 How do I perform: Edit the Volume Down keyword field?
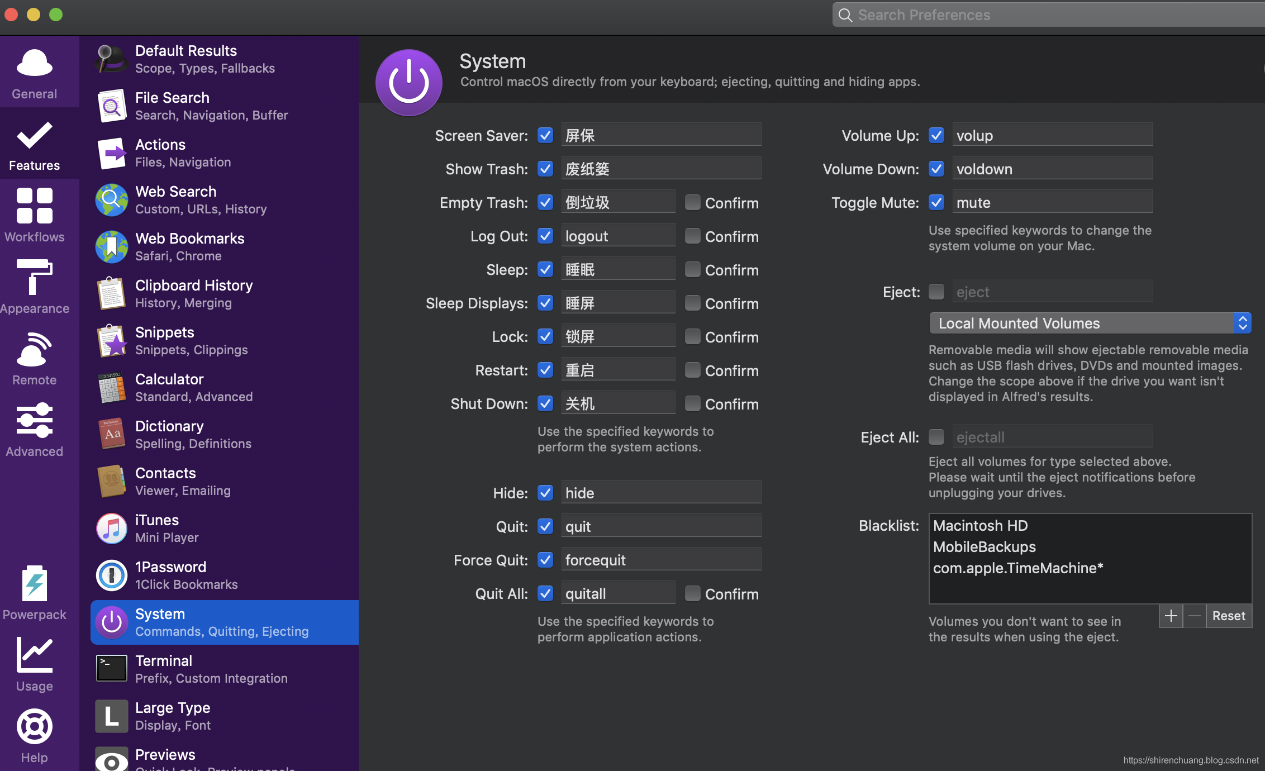1052,169
